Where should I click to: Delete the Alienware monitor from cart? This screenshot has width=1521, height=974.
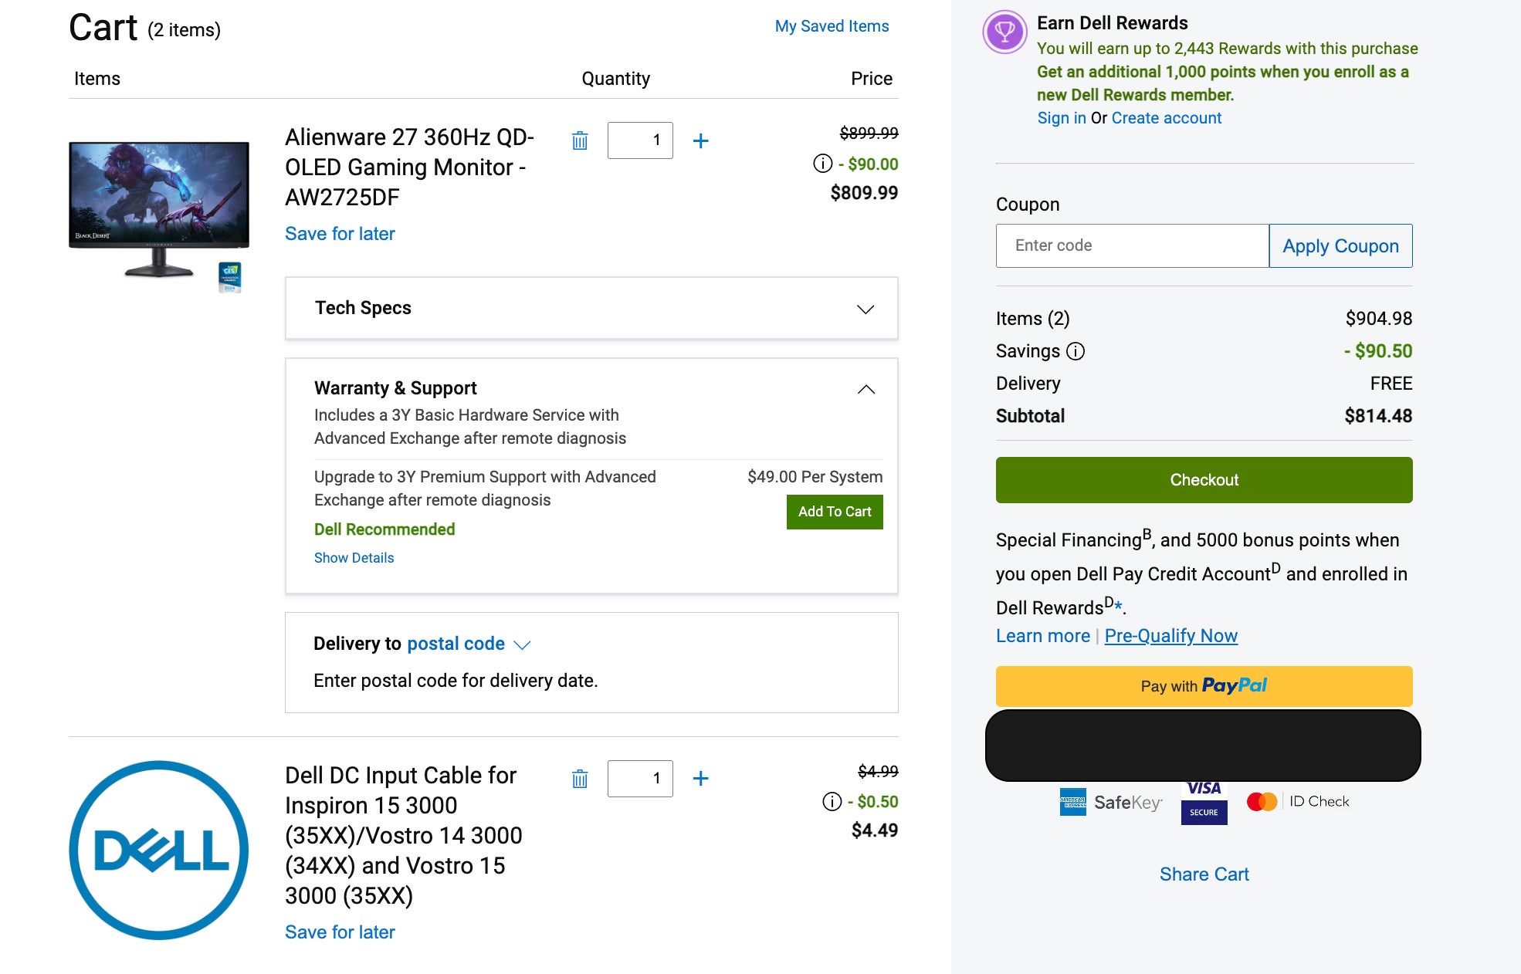(580, 140)
